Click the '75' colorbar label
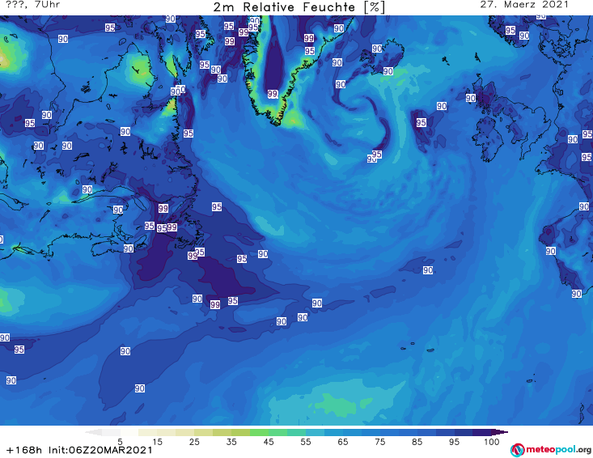Viewport: 593px width, 458px height. (380, 442)
